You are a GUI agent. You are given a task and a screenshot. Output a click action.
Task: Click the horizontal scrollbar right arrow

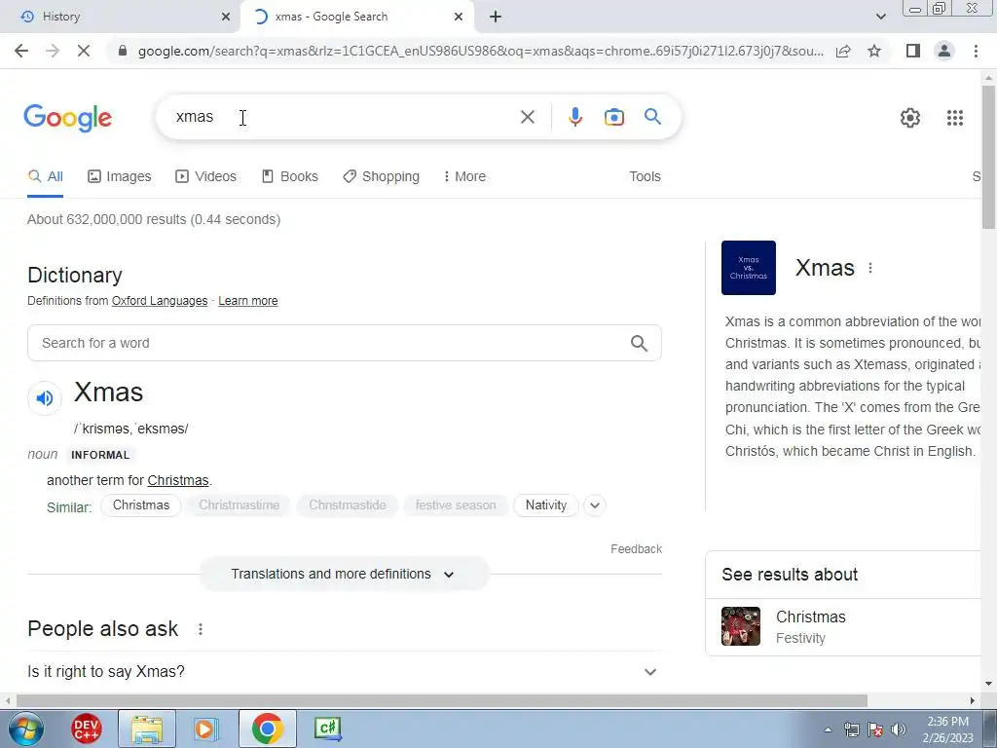tap(973, 701)
